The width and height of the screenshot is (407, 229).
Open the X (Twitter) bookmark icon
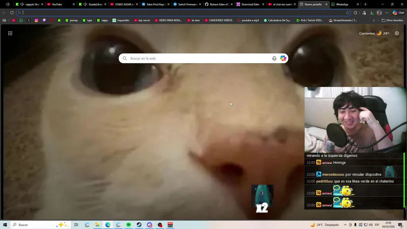click(29, 20)
